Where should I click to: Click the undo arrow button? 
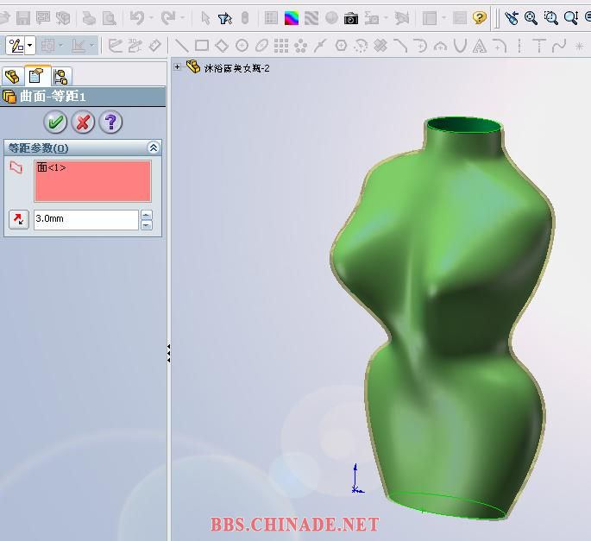(137, 18)
